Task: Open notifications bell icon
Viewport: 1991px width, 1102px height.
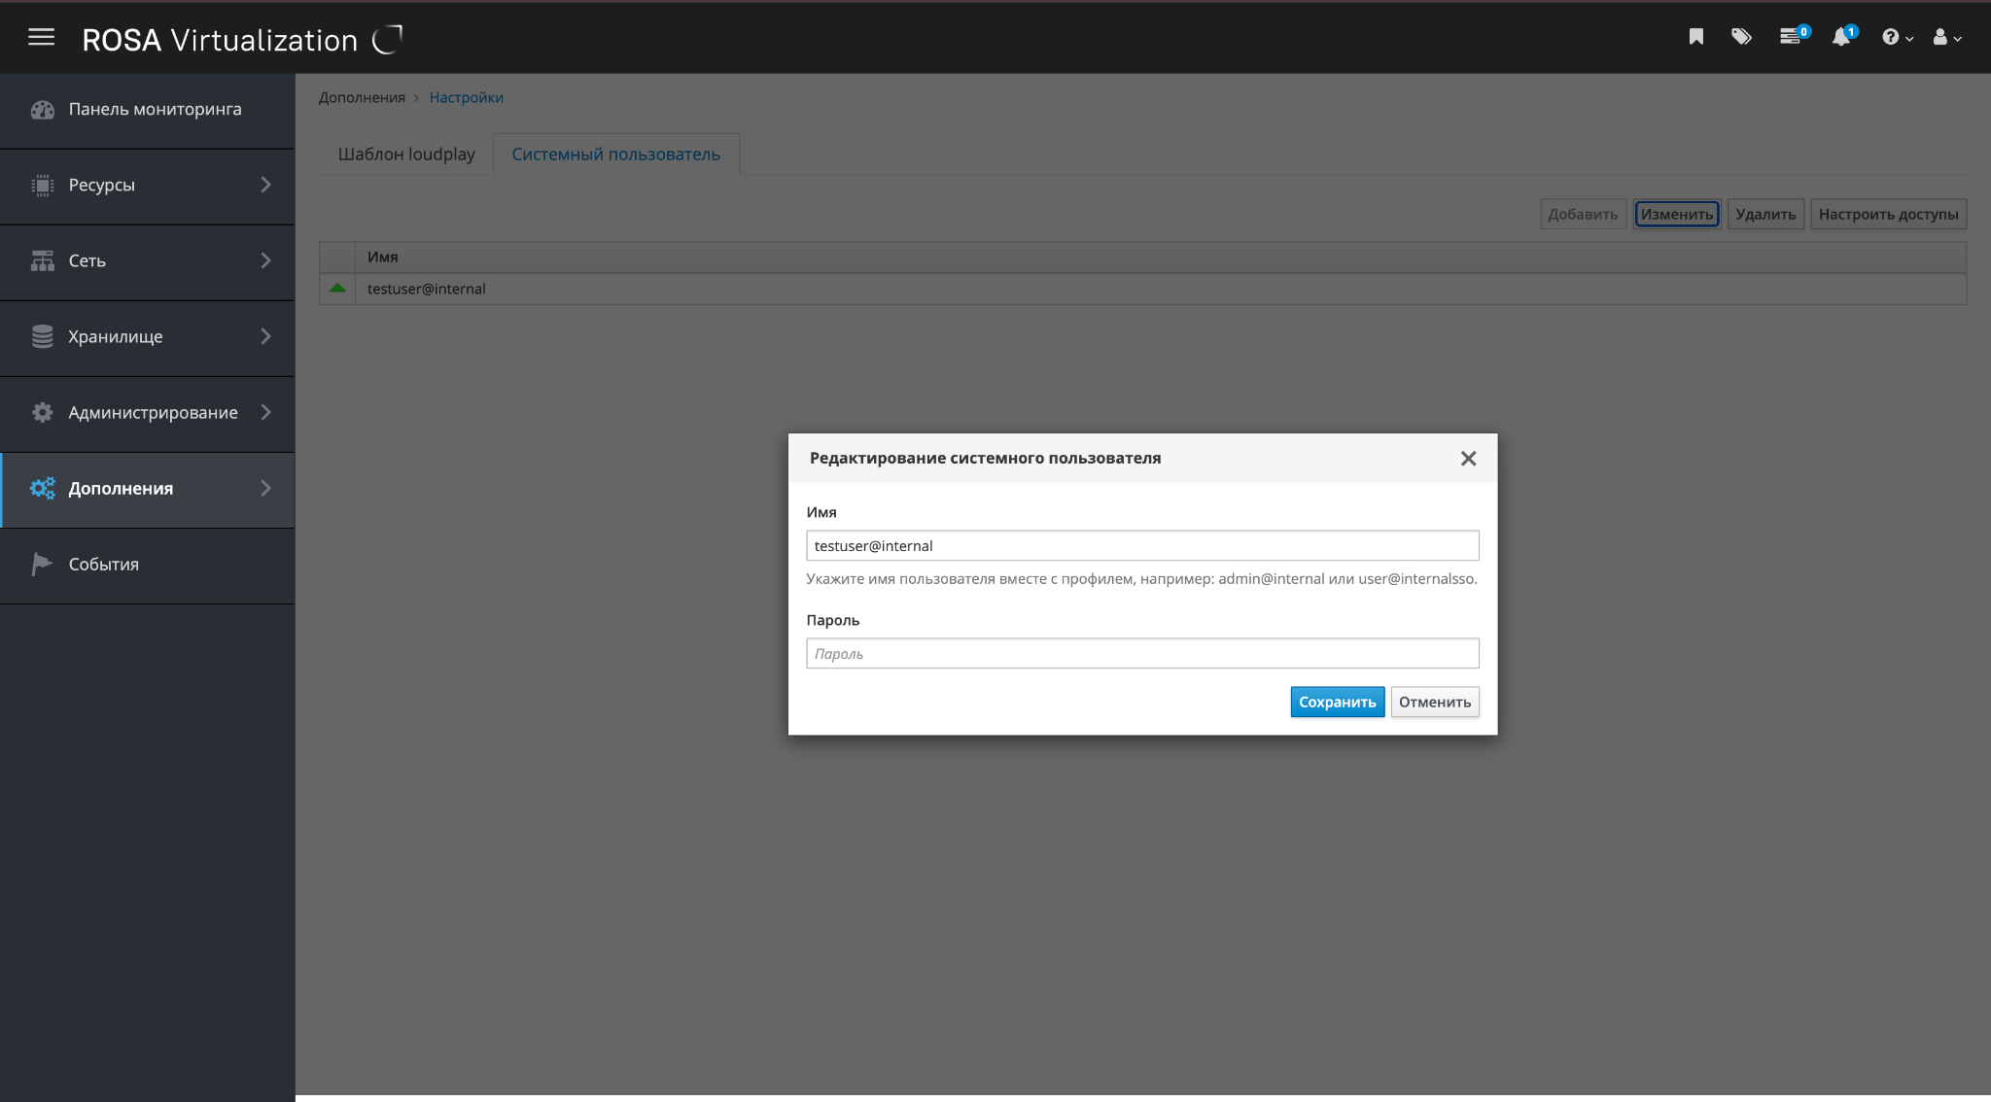Action: tap(1840, 37)
